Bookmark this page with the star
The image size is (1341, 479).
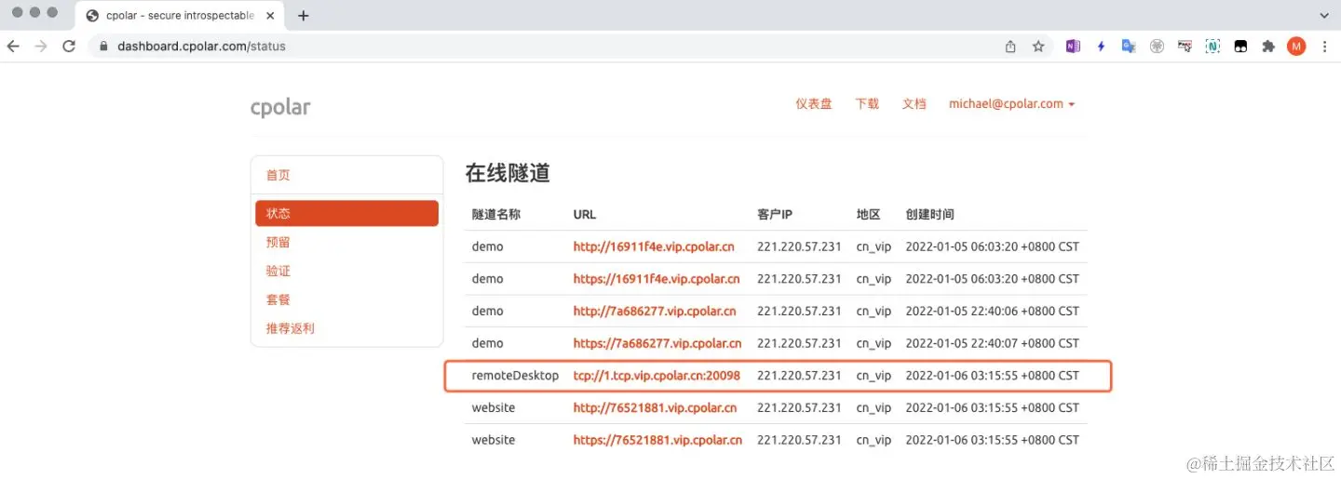click(1038, 47)
